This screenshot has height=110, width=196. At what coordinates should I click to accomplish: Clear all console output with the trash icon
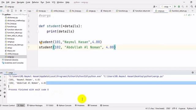coord(5,97)
